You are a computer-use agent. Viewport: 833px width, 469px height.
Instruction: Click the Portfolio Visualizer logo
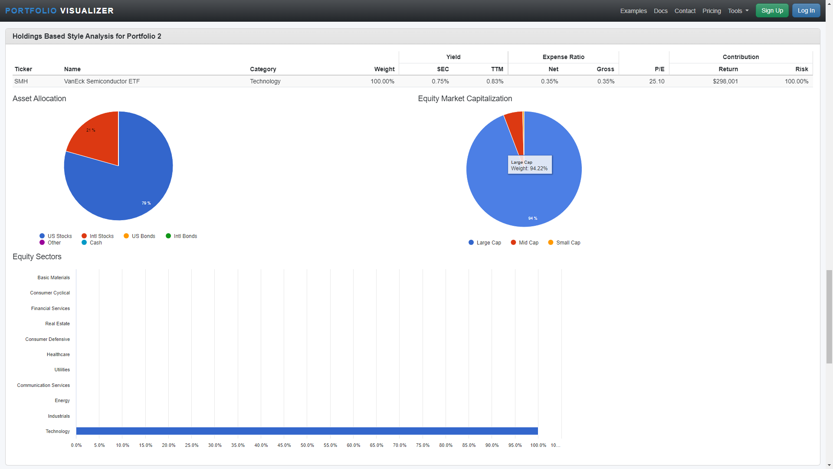point(59,10)
